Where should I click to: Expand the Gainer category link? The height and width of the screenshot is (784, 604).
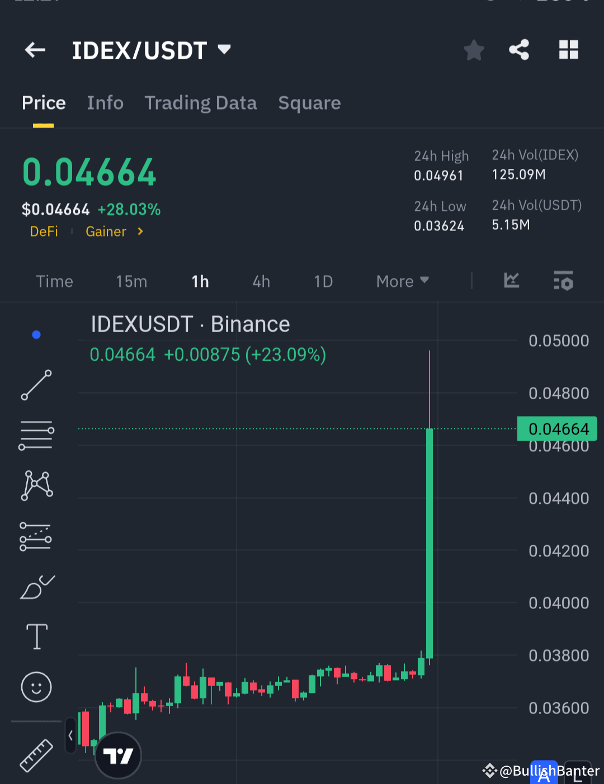[115, 231]
